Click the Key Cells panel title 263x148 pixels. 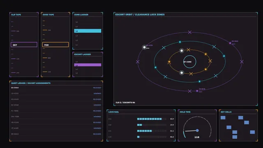coord(226,112)
